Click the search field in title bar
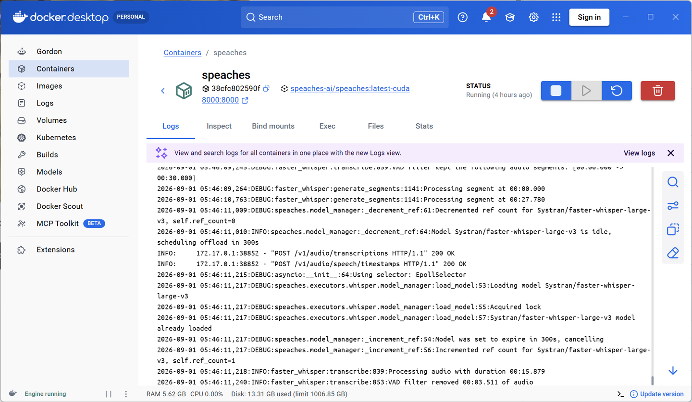 pyautogui.click(x=345, y=17)
